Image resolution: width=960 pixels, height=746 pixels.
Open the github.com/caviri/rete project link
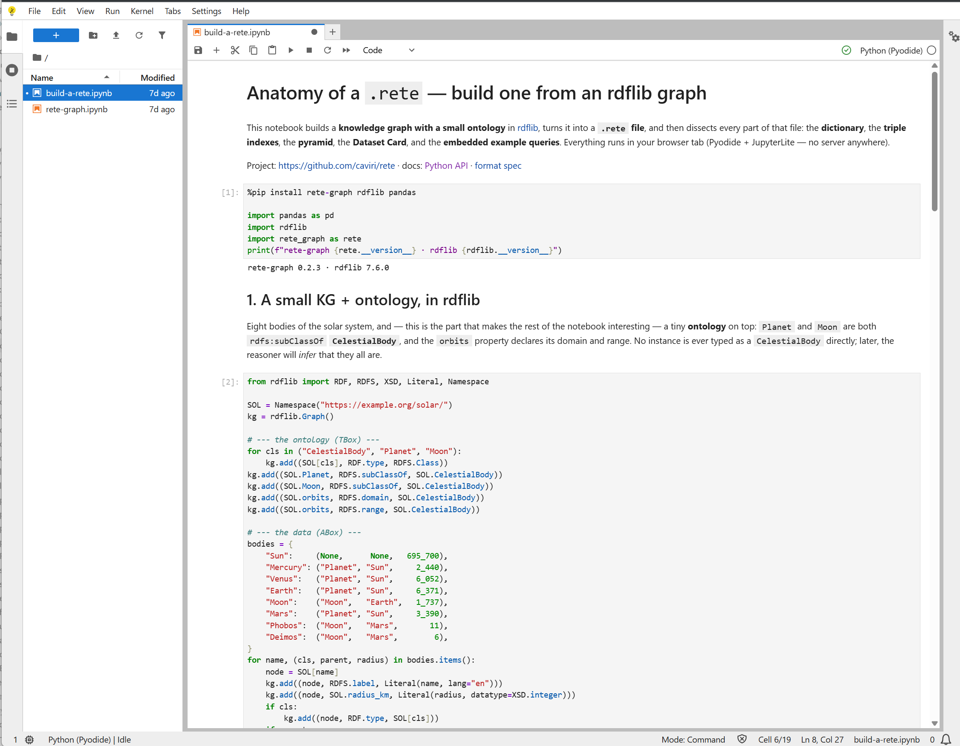[x=336, y=166]
